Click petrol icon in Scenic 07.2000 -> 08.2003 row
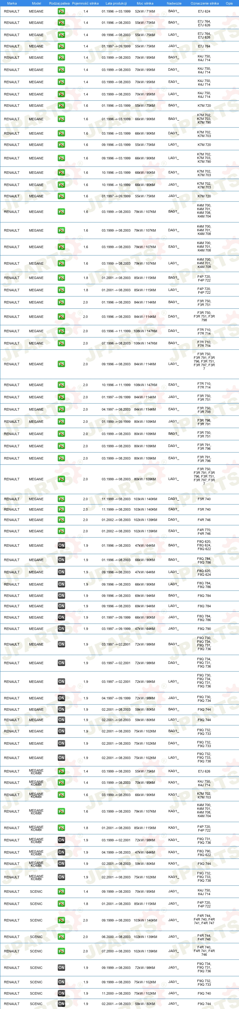The height and width of the screenshot is (1009, 239). pos(61,951)
